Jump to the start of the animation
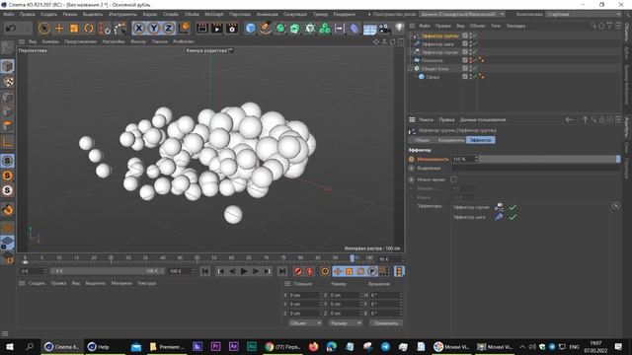Image resolution: width=632 pixels, height=355 pixels. pos(204,271)
